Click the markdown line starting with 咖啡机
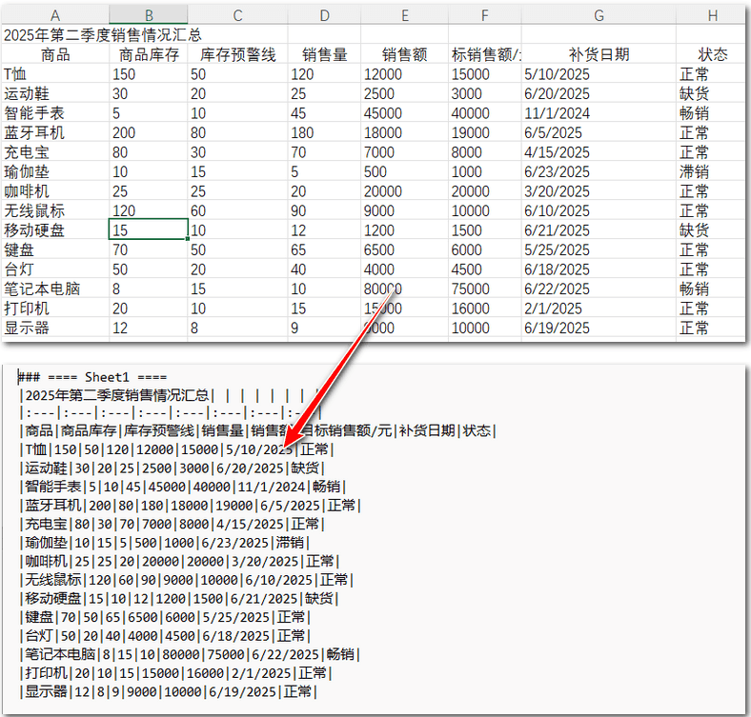The width and height of the screenshot is (751, 717). click(x=179, y=561)
